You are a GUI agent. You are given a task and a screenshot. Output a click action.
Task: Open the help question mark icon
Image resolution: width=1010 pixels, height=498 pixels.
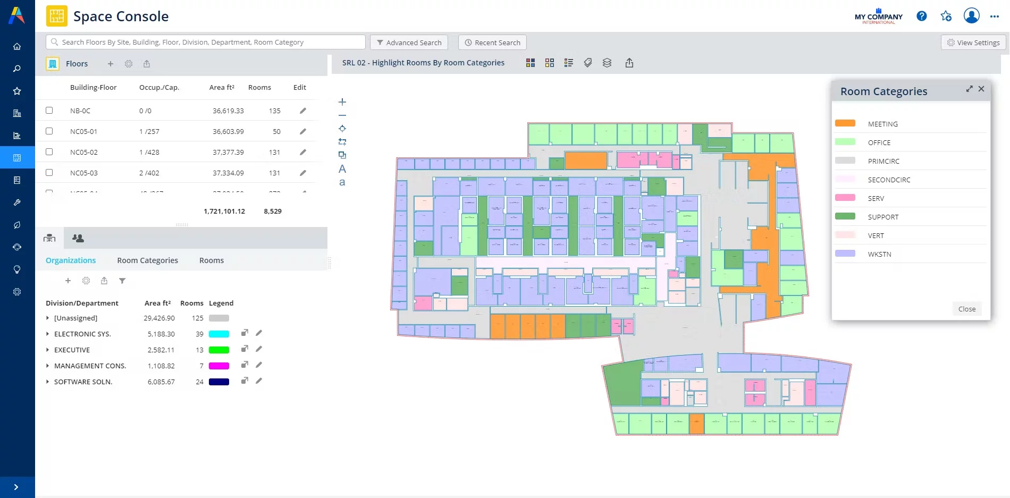point(922,16)
